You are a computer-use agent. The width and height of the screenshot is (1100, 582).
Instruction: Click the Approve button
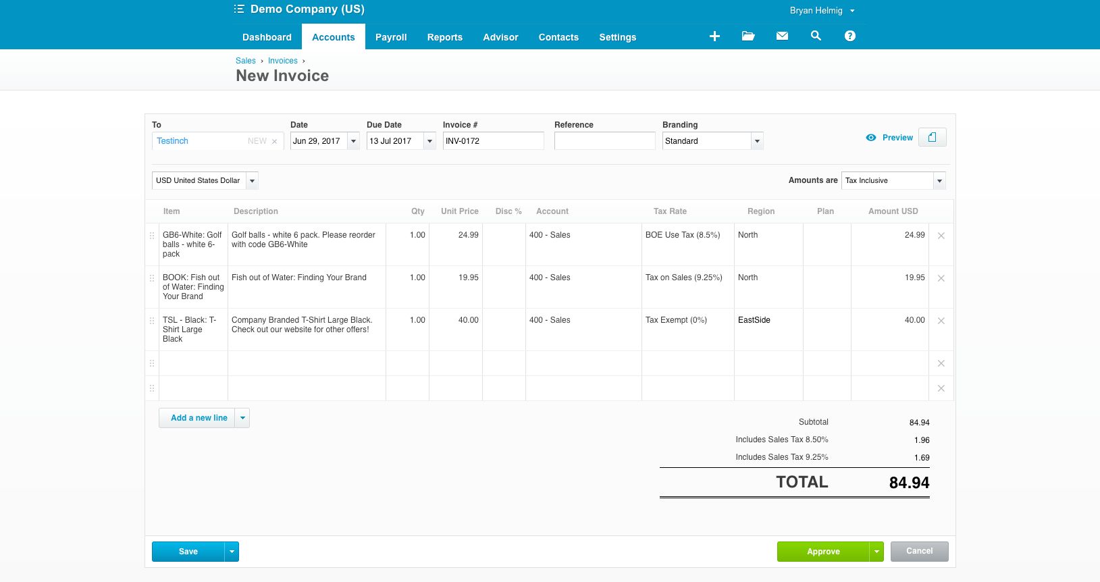[823, 552]
